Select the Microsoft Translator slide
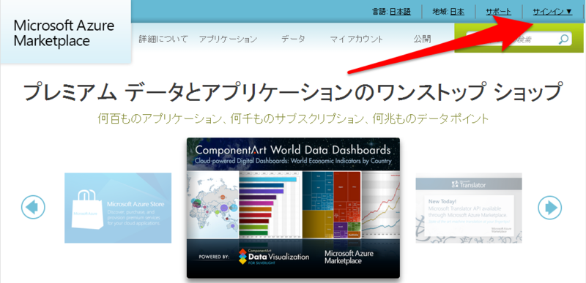 point(469,208)
